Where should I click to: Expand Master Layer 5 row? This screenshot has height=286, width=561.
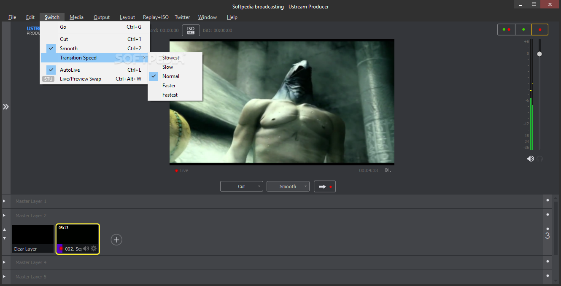pyautogui.click(x=5, y=277)
